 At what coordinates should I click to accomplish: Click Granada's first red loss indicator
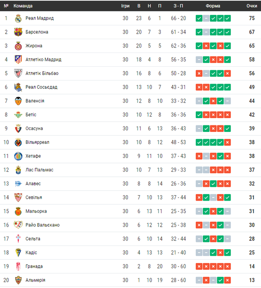tap(199, 267)
